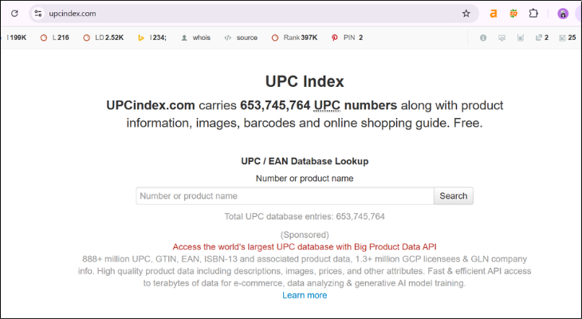
Task: Click the SEO bar info icon
Action: (483, 37)
